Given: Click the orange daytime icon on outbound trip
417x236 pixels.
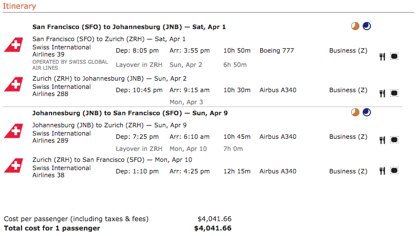Looking at the screenshot, I should (355, 26).
